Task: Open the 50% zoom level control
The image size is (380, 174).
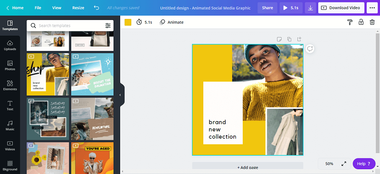Action: click(329, 164)
